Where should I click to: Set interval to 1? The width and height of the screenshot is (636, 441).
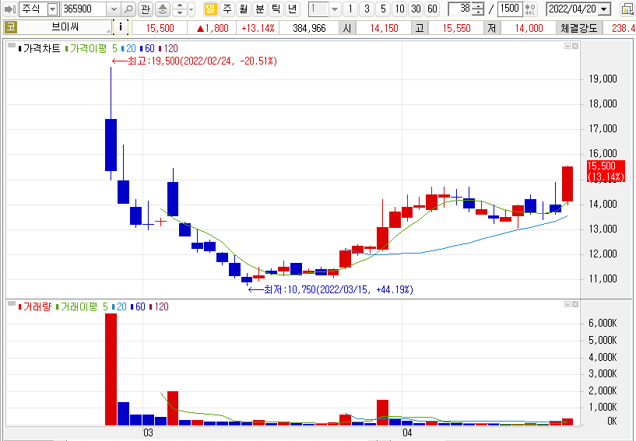350,9
